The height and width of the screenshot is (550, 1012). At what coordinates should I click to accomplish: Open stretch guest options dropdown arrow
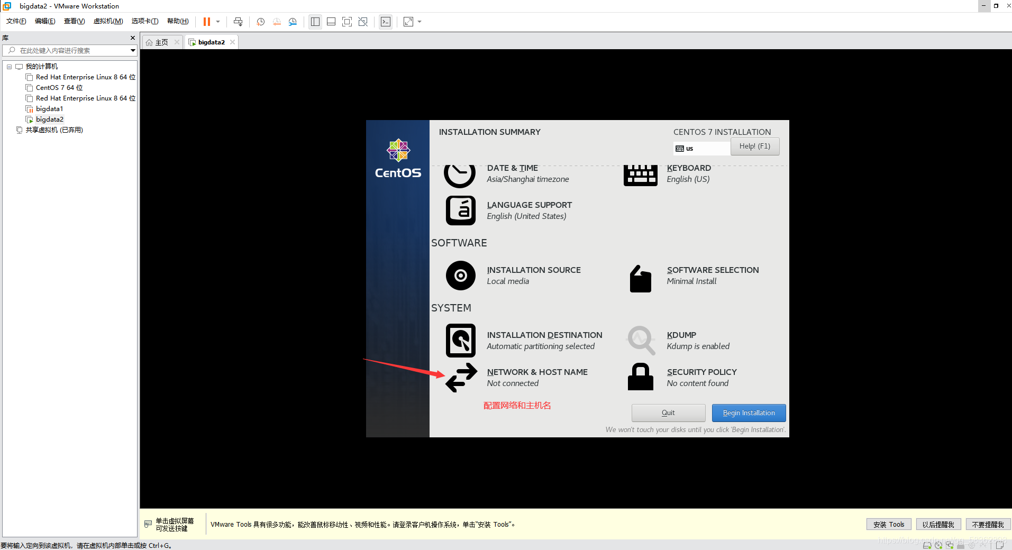click(420, 22)
